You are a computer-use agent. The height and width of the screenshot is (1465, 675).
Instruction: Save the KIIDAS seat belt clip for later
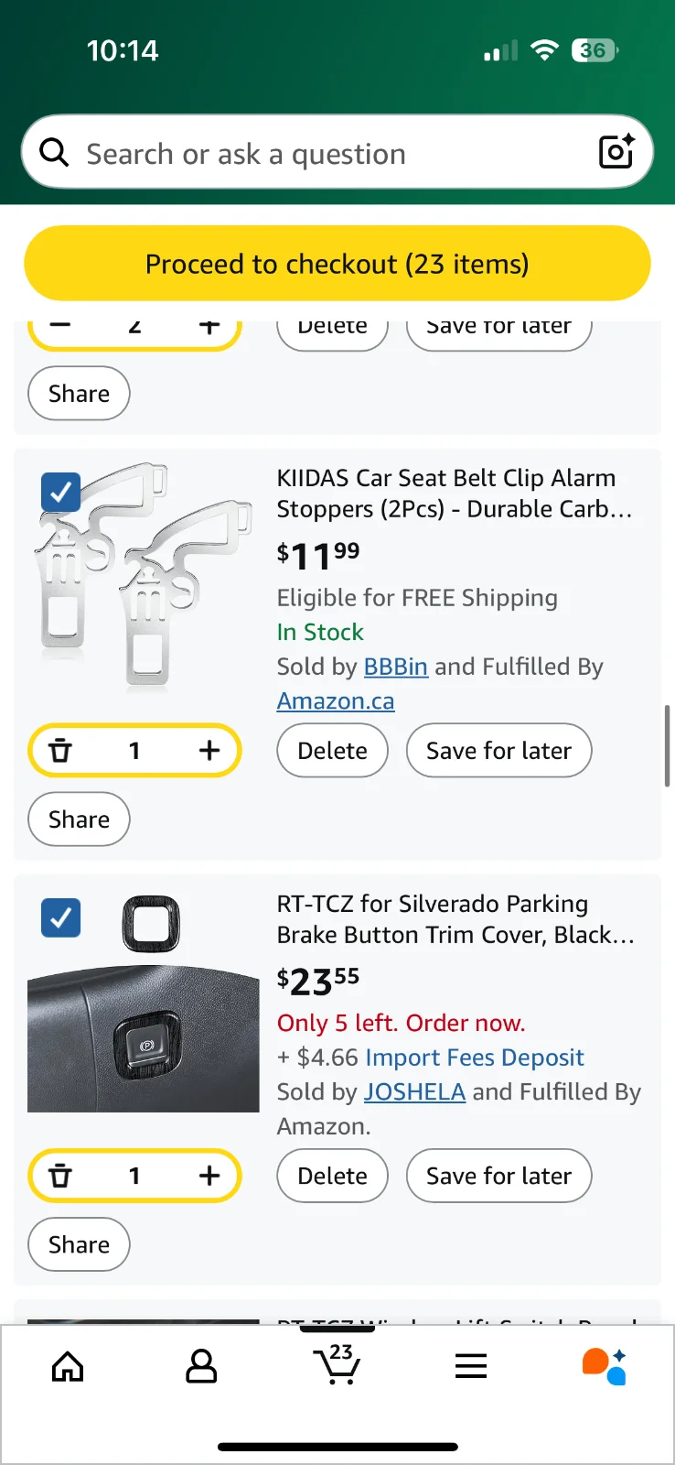click(498, 751)
